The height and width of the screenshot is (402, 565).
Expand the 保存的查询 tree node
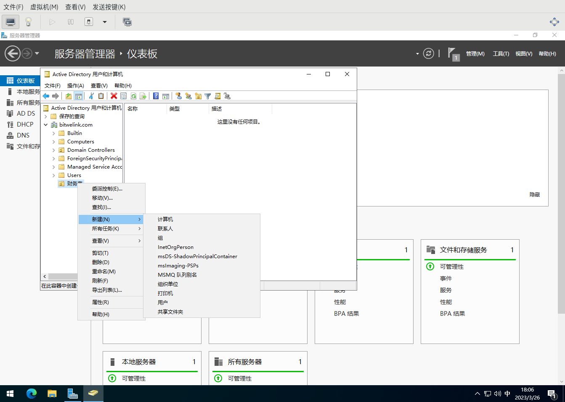(46, 116)
